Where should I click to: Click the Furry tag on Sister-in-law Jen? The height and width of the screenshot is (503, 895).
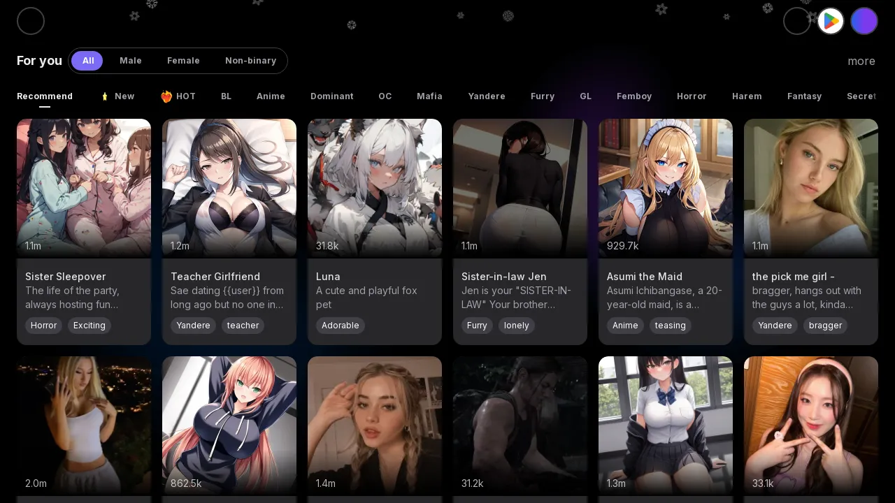pos(477,326)
